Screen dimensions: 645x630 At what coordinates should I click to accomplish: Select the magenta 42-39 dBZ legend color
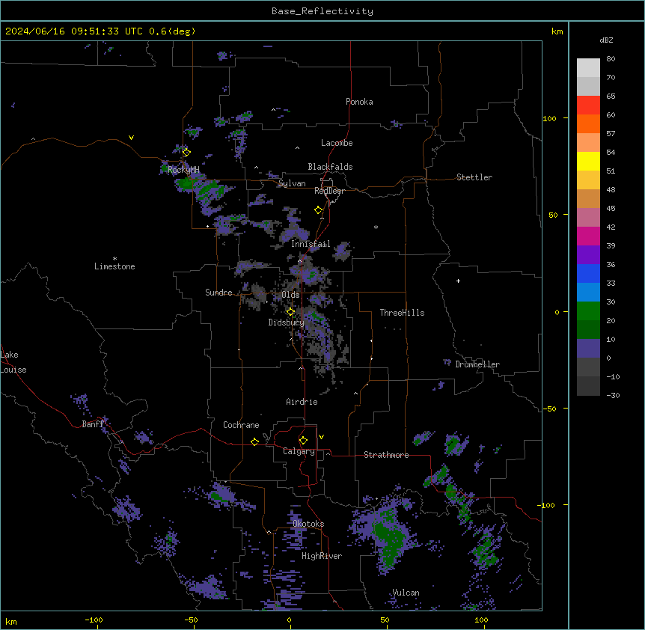[x=588, y=236]
